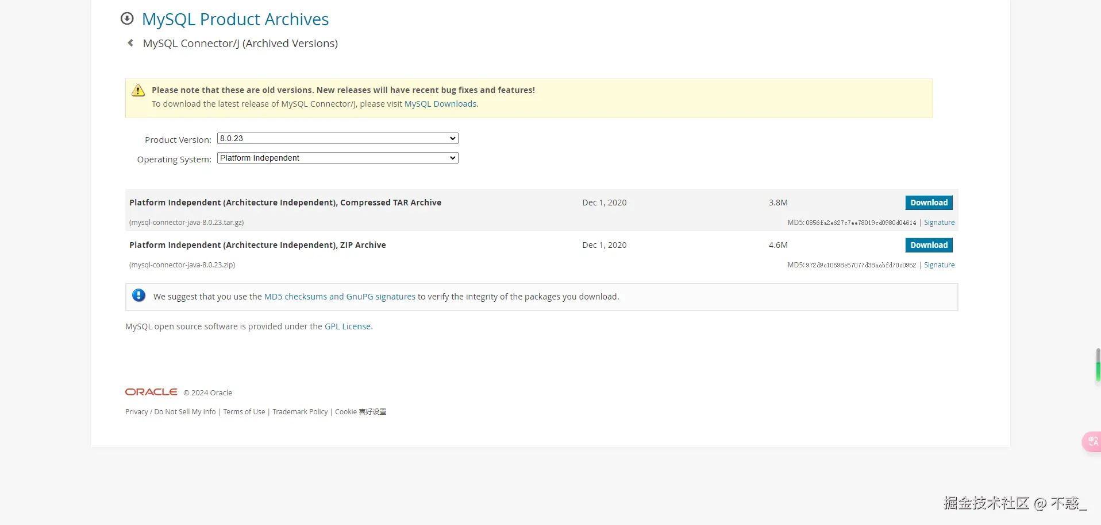The height and width of the screenshot is (525, 1101).
Task: Open Signature link for the zip file
Action: click(939, 265)
